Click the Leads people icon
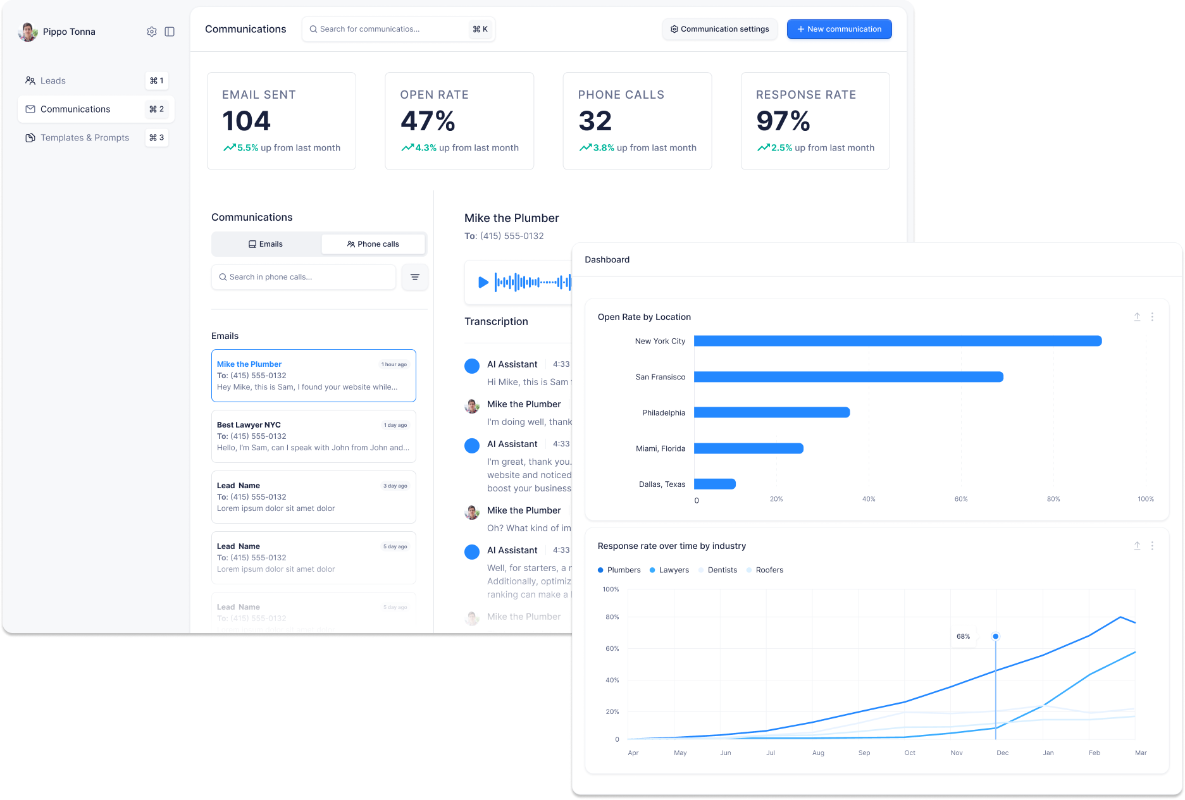 click(x=30, y=81)
